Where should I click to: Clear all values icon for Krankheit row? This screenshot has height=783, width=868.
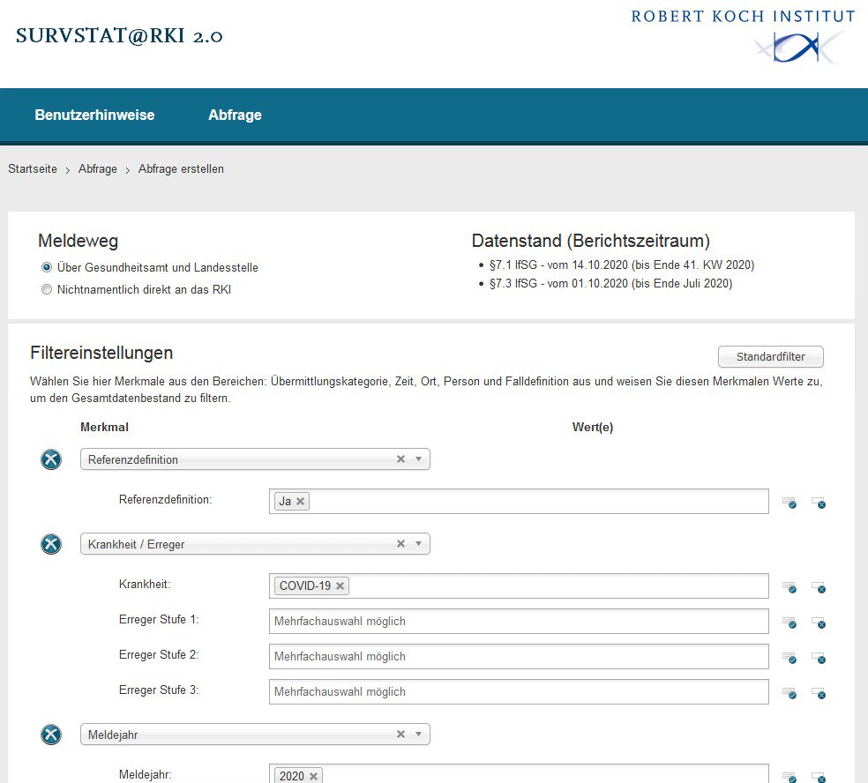[819, 587]
